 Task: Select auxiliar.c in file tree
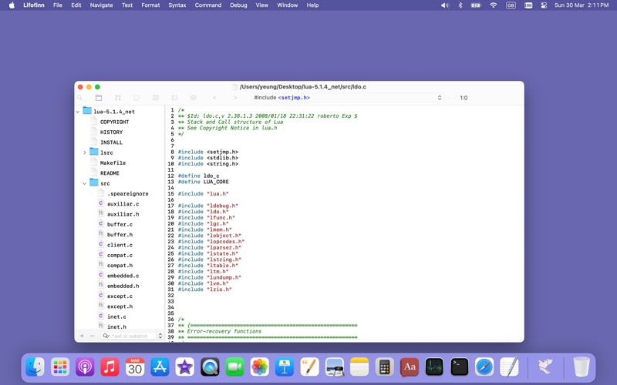pos(123,204)
